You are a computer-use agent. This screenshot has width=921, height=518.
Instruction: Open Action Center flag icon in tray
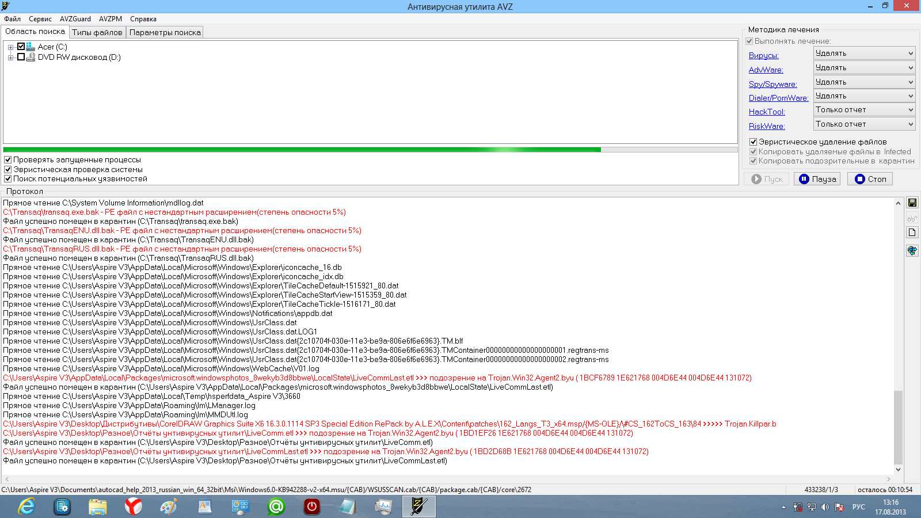pos(839,507)
